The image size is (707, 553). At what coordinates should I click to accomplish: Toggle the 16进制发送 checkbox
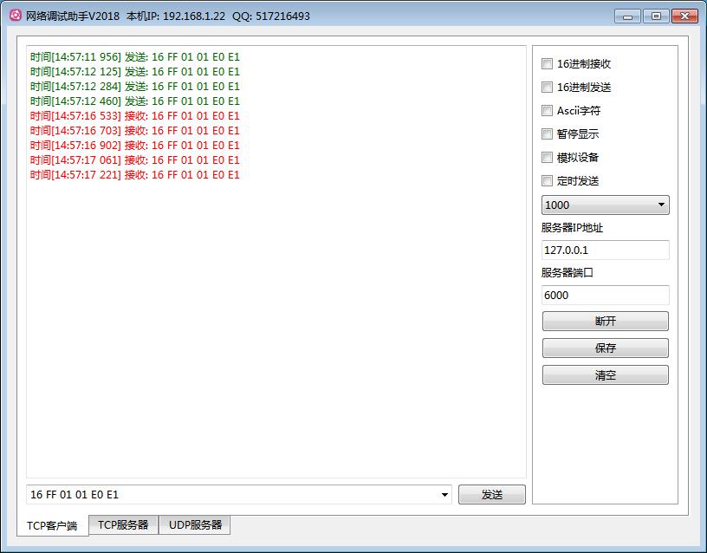[x=547, y=87]
